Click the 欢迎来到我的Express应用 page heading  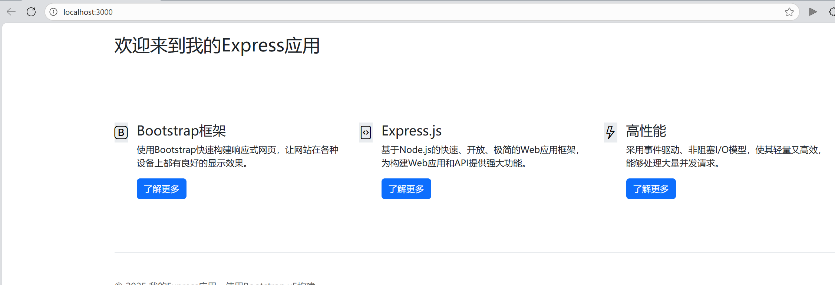coord(217,46)
